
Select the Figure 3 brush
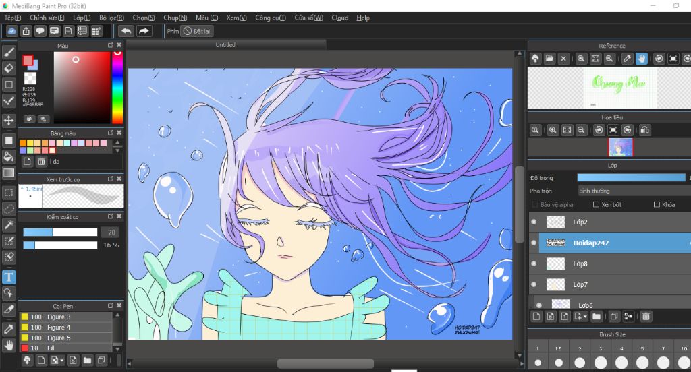(x=66, y=317)
